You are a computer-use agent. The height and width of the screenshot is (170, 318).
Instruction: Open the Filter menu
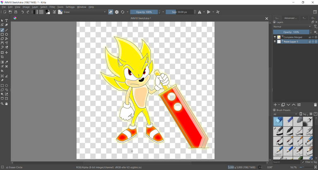pyautogui.click(x=52, y=7)
